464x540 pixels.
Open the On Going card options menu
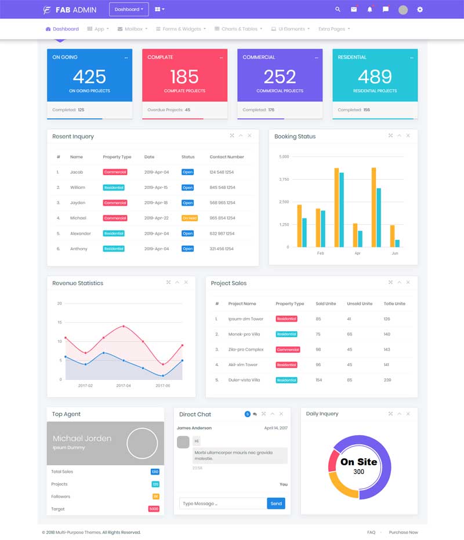click(x=126, y=58)
